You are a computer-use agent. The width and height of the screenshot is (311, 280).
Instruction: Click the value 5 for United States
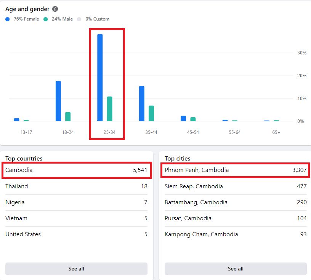tap(146, 234)
